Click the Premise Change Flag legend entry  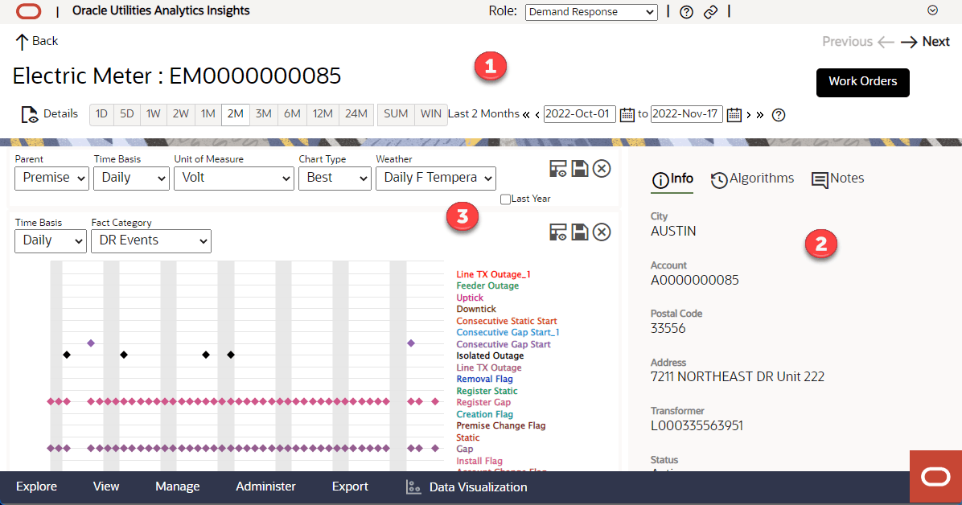(x=500, y=426)
